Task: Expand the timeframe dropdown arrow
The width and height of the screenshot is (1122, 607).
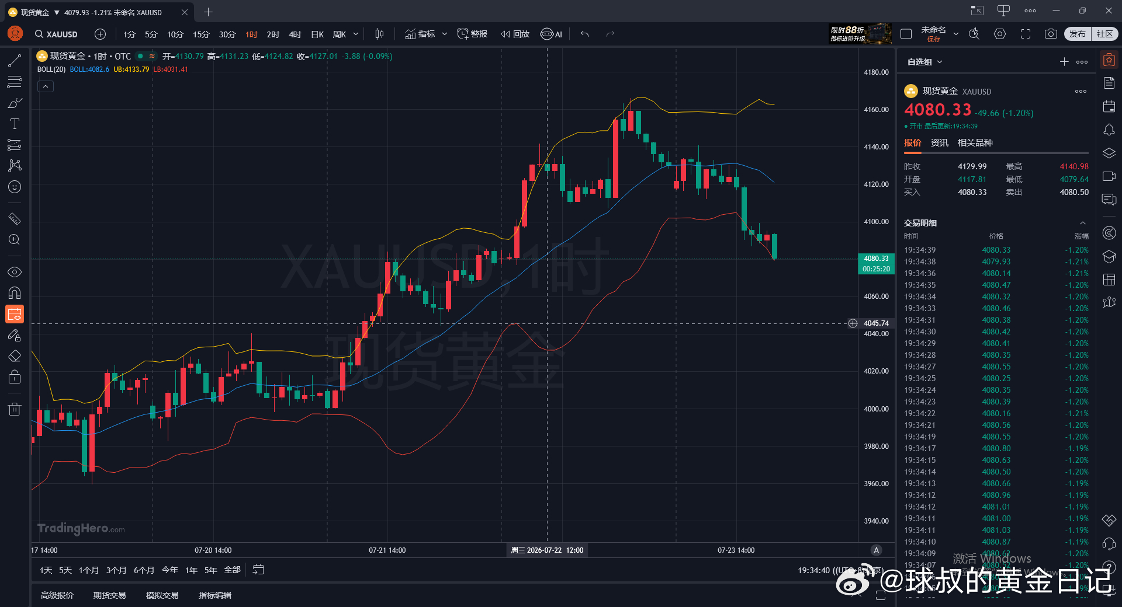Action: point(356,34)
